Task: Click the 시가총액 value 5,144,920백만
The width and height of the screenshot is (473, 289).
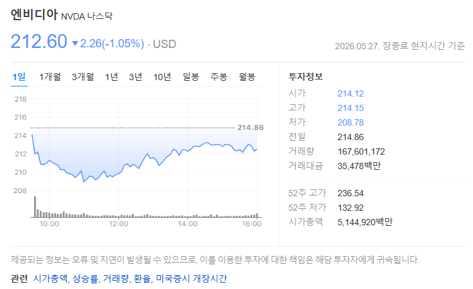Action: (365, 222)
